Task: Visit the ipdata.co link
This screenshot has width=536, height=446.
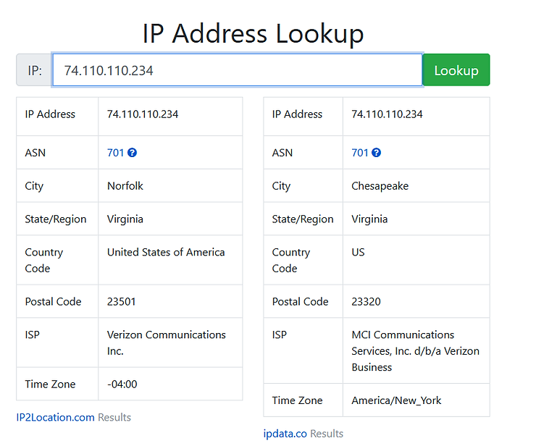Action: point(285,434)
